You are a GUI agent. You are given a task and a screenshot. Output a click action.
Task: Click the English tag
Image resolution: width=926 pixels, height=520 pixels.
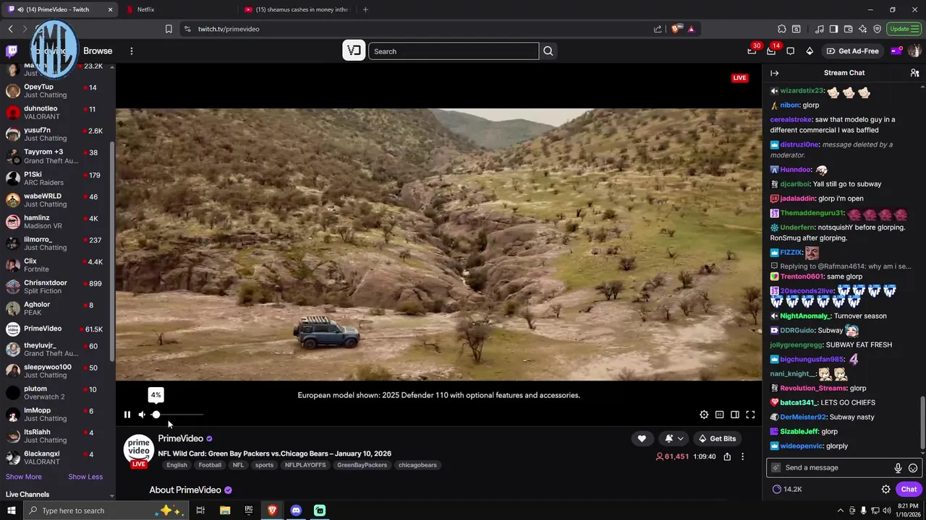[177, 465]
